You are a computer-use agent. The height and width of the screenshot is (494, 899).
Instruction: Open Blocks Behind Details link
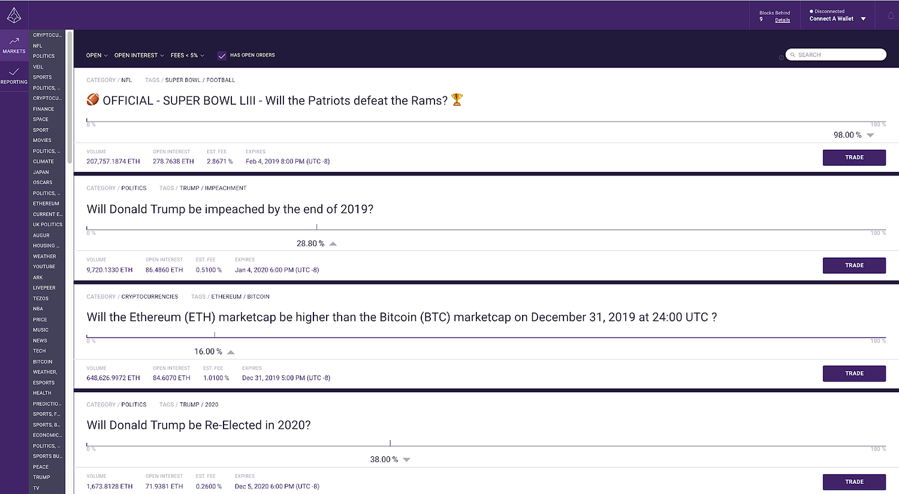(x=782, y=20)
